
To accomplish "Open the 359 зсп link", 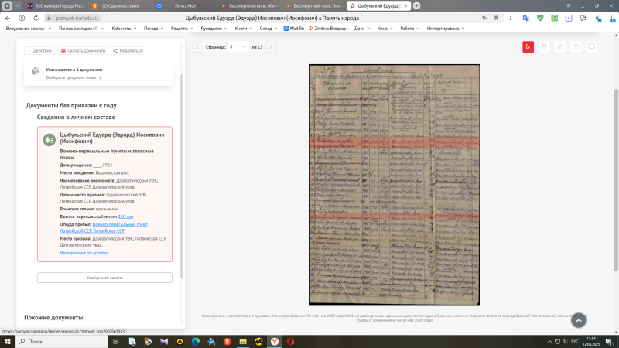I will point(125,217).
